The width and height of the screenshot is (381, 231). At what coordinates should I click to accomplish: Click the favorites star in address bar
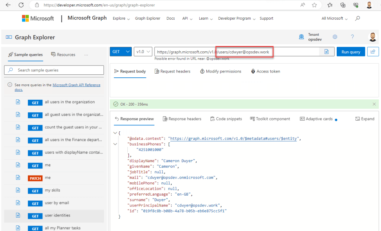[314, 5]
